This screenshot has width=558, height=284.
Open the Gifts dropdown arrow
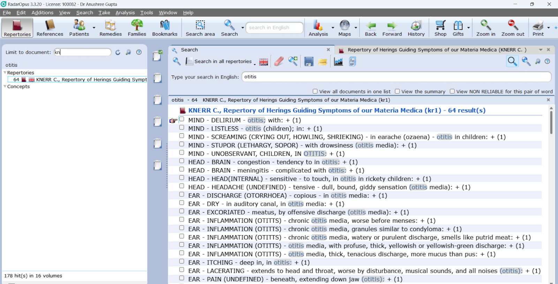(468, 28)
